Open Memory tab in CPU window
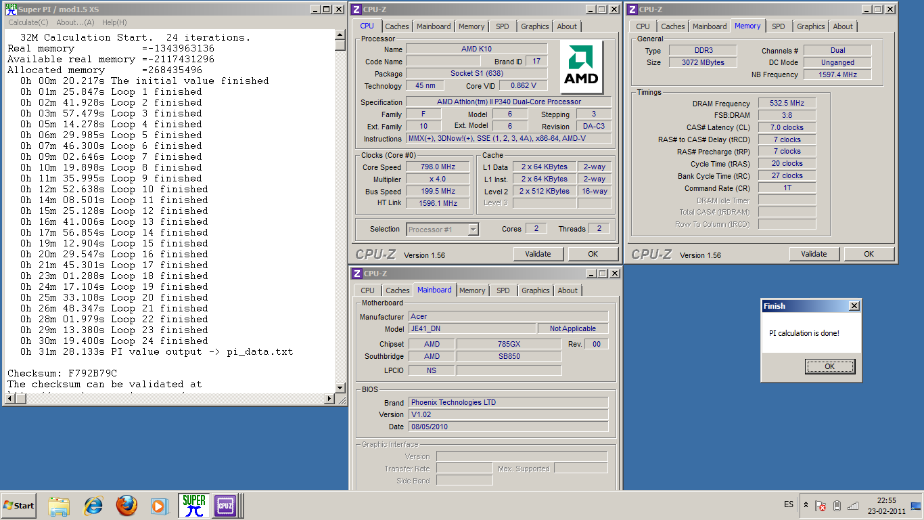924x520 pixels. coord(471,26)
